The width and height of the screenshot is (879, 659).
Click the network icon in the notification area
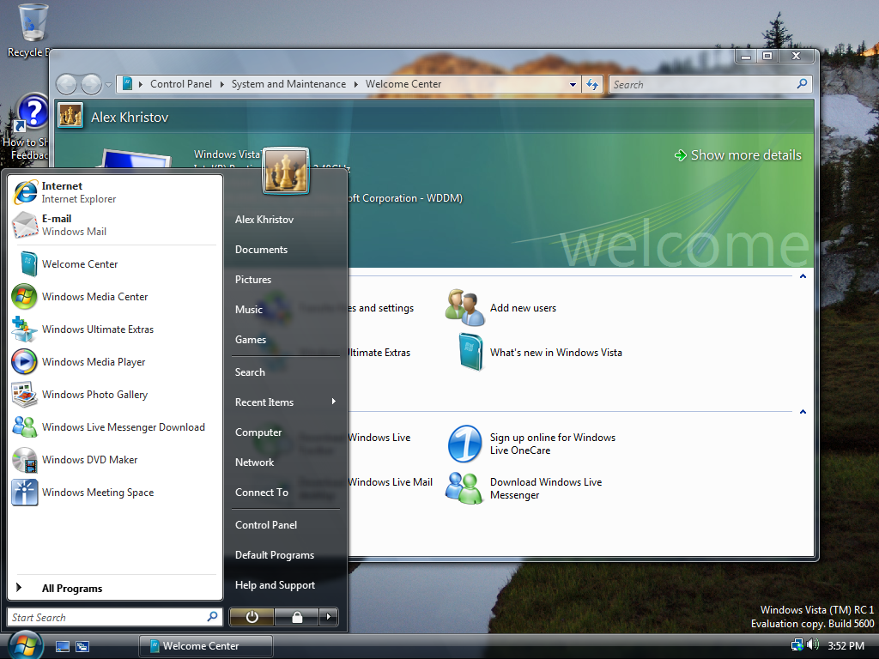click(x=795, y=645)
